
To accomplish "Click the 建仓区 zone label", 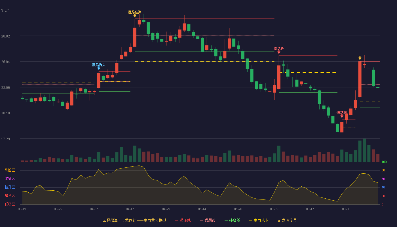I will pyautogui.click(x=10, y=196).
